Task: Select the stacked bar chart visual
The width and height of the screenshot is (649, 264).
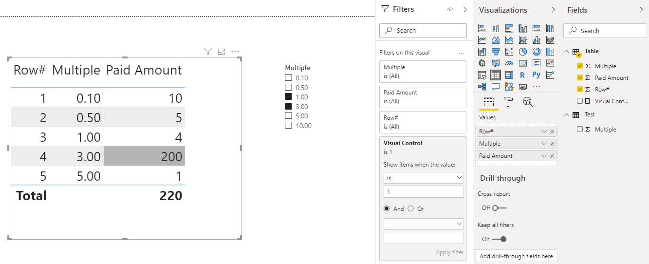Action: [482, 28]
